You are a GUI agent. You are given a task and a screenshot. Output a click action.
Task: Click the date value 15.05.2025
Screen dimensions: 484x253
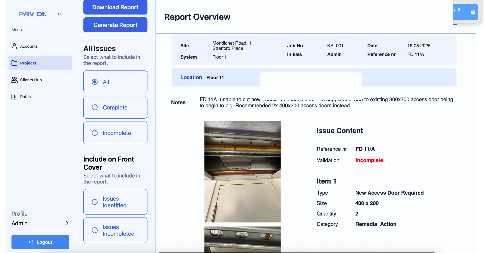[x=419, y=46]
